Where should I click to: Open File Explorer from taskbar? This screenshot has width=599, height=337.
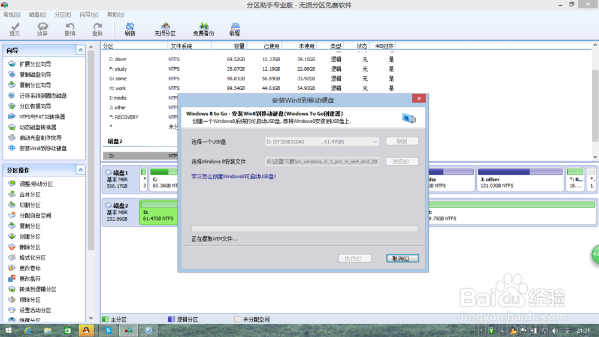(x=48, y=330)
